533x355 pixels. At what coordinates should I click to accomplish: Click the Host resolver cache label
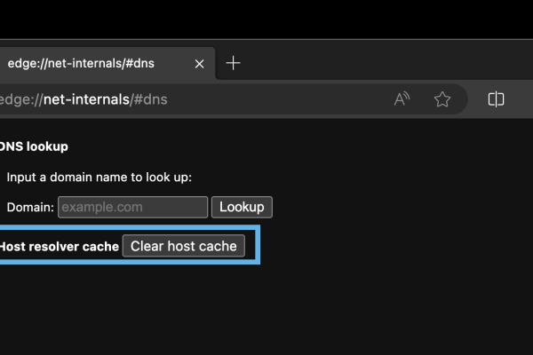click(59, 247)
